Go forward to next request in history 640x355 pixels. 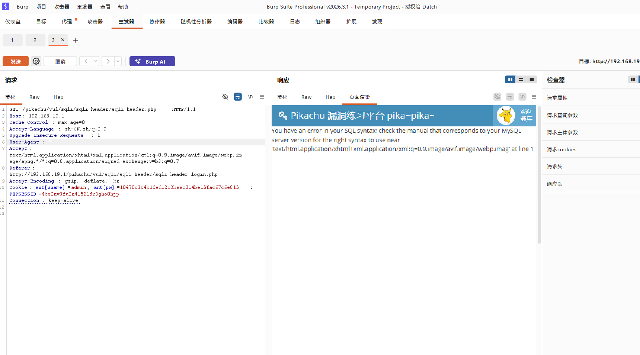click(x=108, y=61)
